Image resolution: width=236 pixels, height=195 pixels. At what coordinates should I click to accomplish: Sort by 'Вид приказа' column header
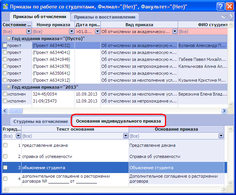tap(139, 24)
